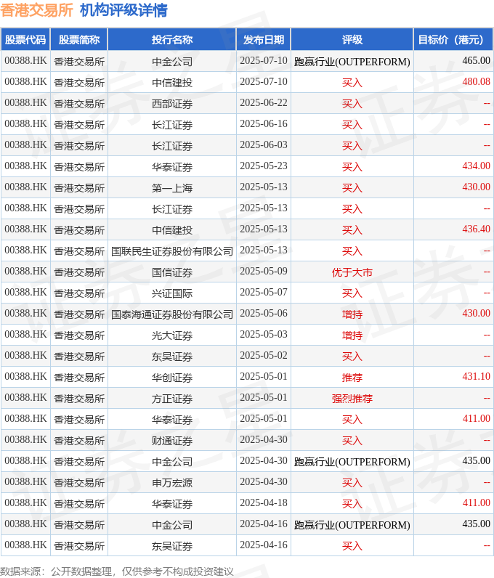Click 430.00 in the 国泰海通证券 row
The height and width of the screenshot is (578, 494).
pos(477,314)
